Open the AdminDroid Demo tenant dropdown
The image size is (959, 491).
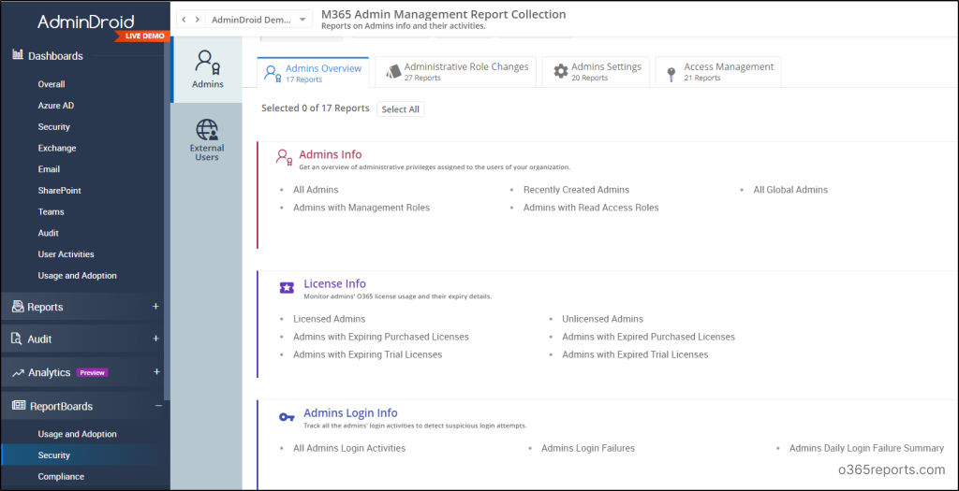click(258, 20)
